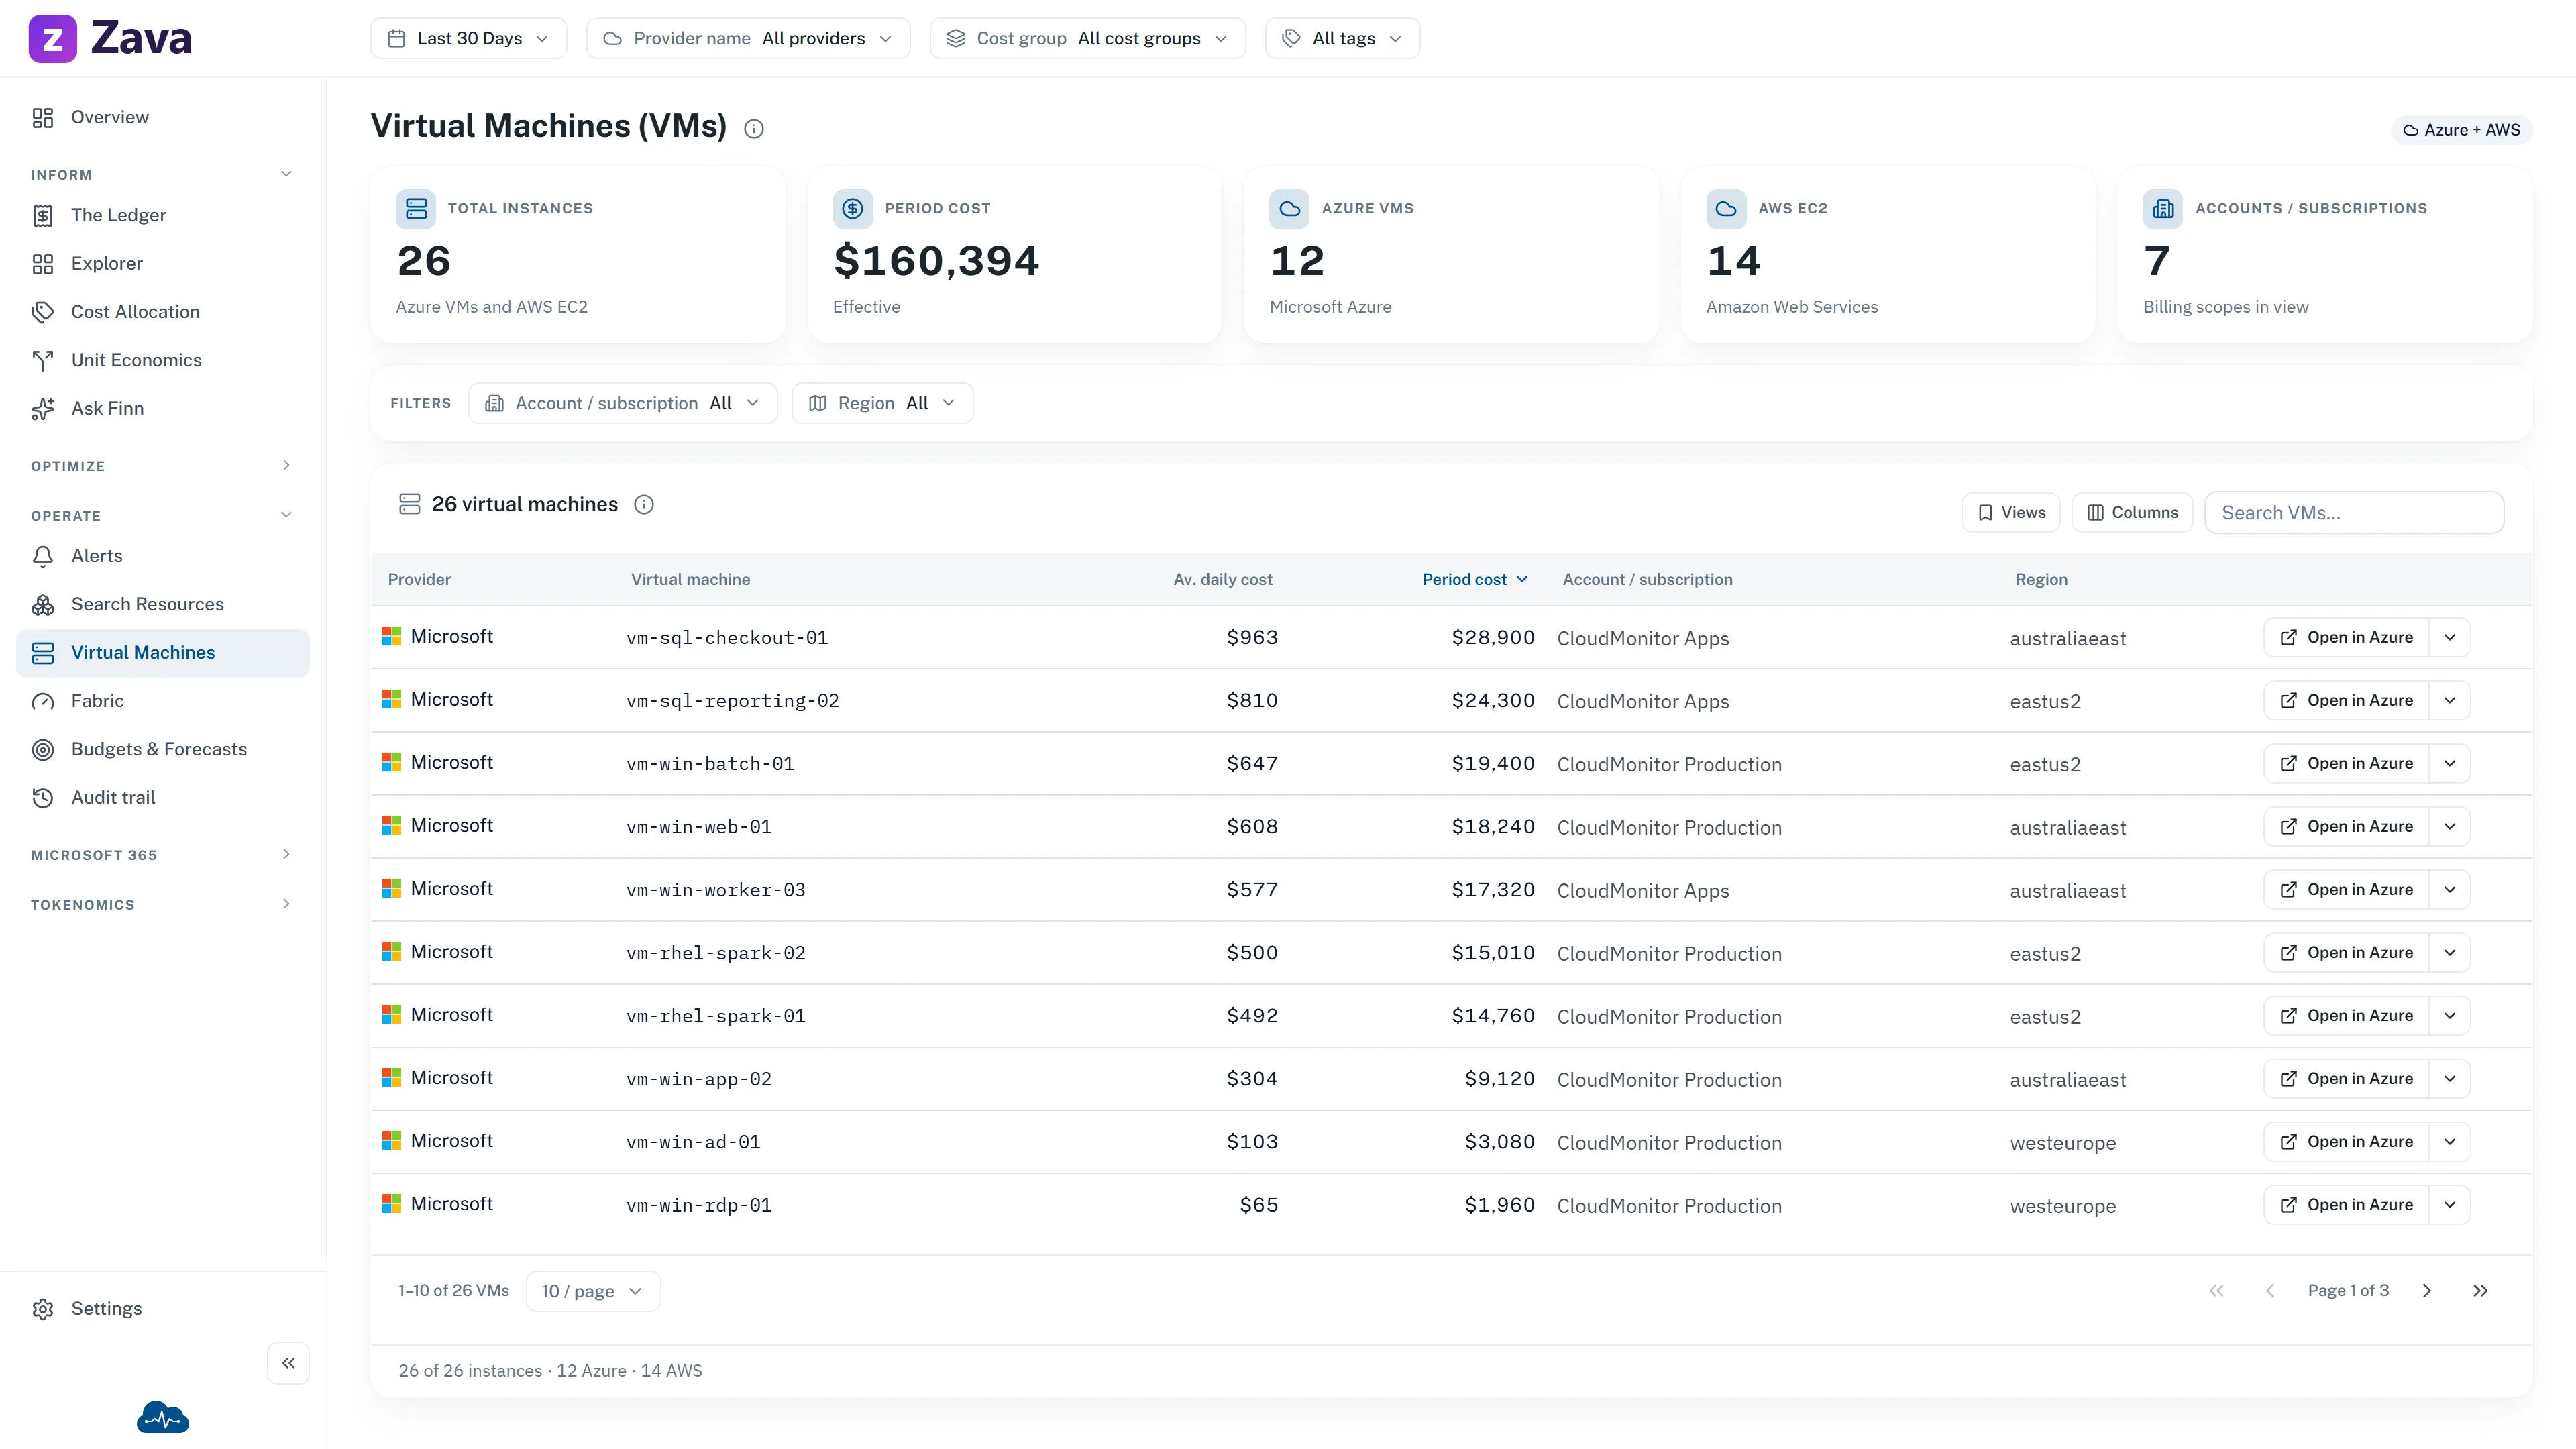Viewport: 2576px width, 1449px height.
Task: Open vm-sql-checkout-01 in Azure
Action: [2346, 637]
